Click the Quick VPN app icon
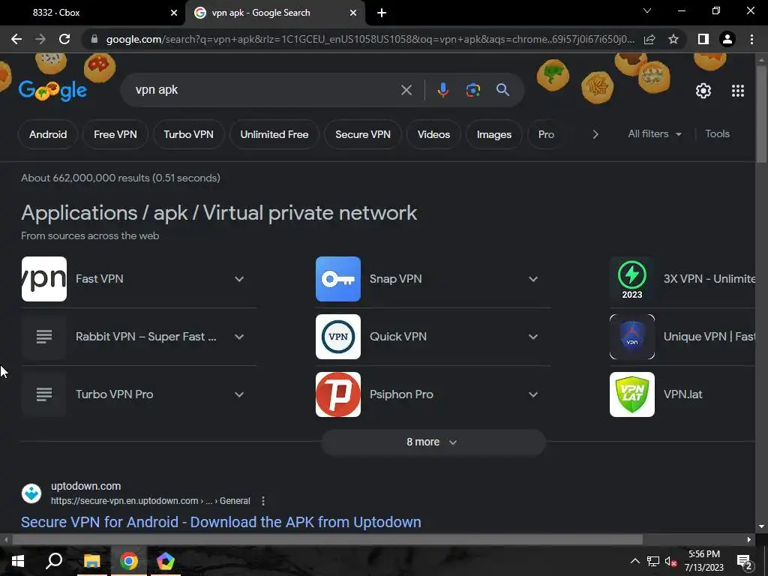 (x=338, y=337)
